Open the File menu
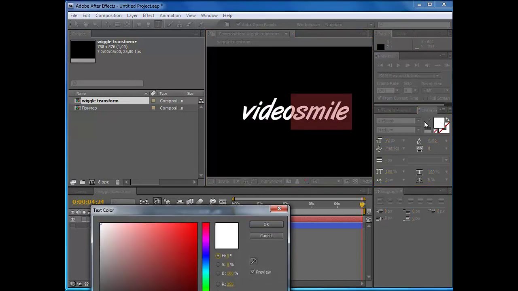518x291 pixels. click(74, 15)
